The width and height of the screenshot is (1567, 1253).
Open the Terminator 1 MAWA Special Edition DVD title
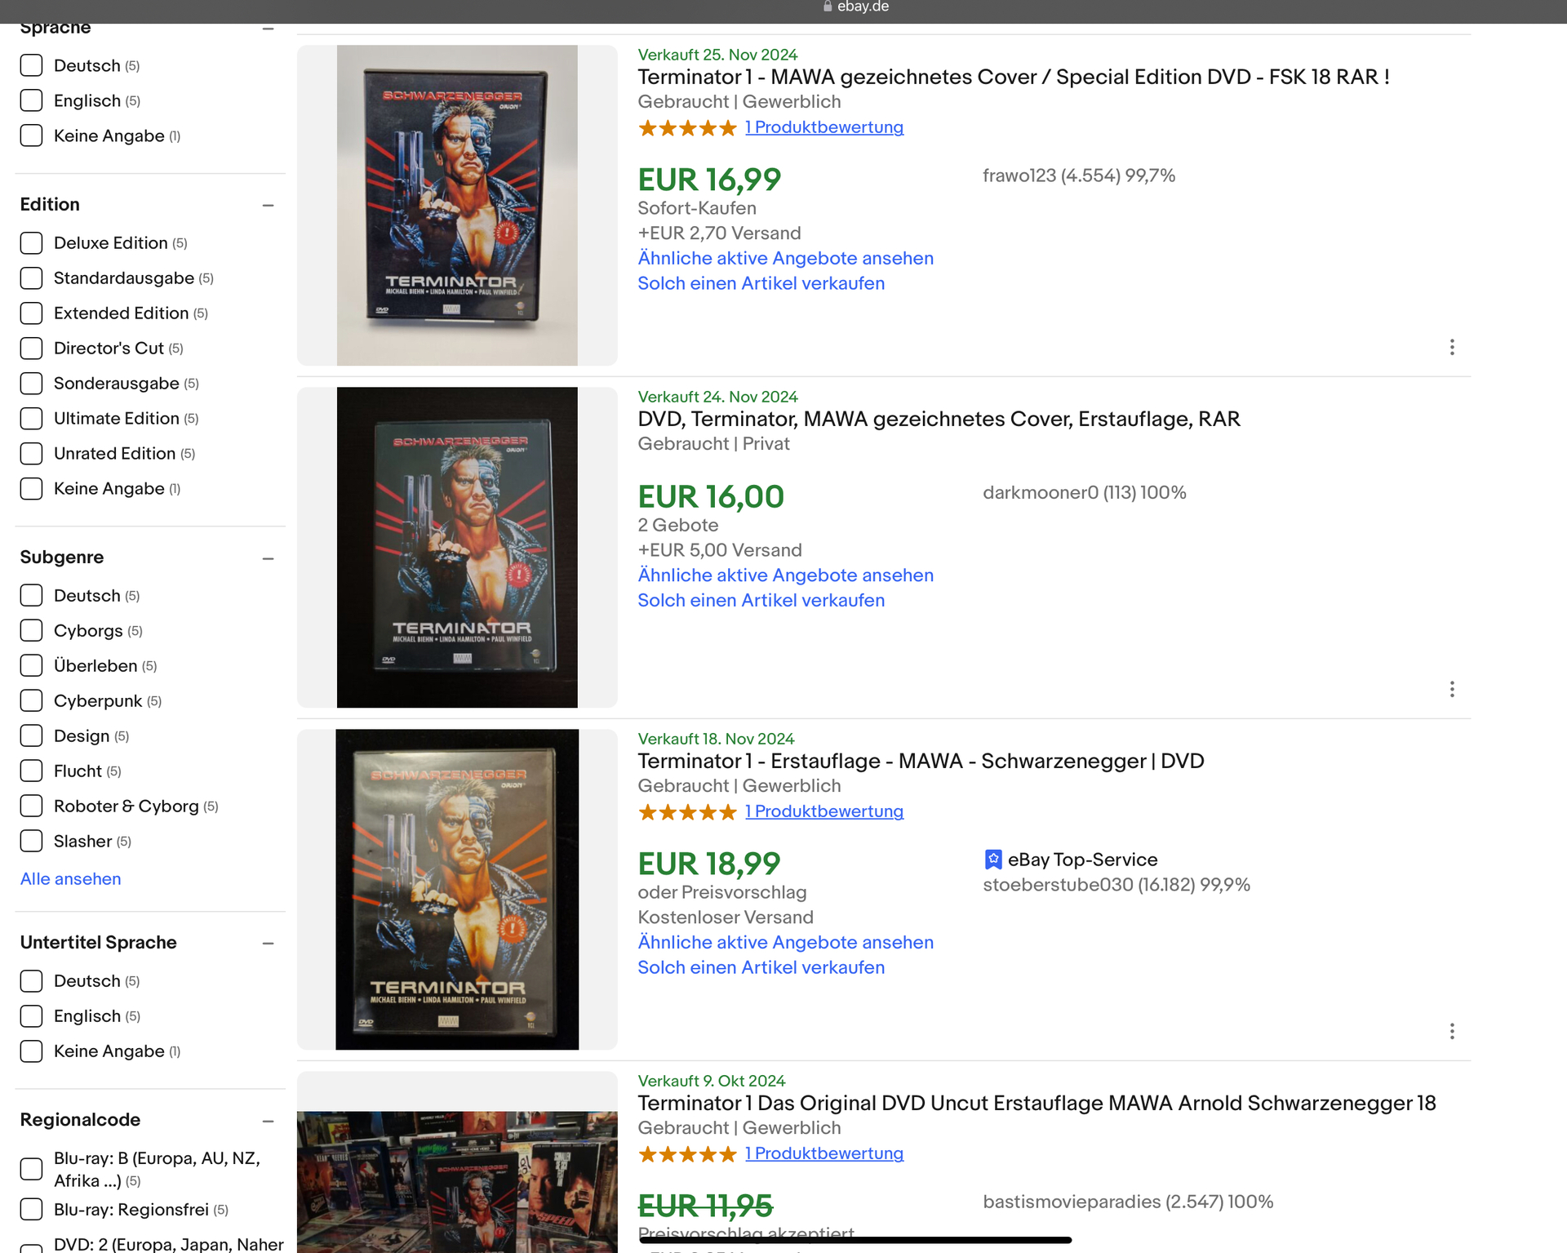click(1014, 78)
